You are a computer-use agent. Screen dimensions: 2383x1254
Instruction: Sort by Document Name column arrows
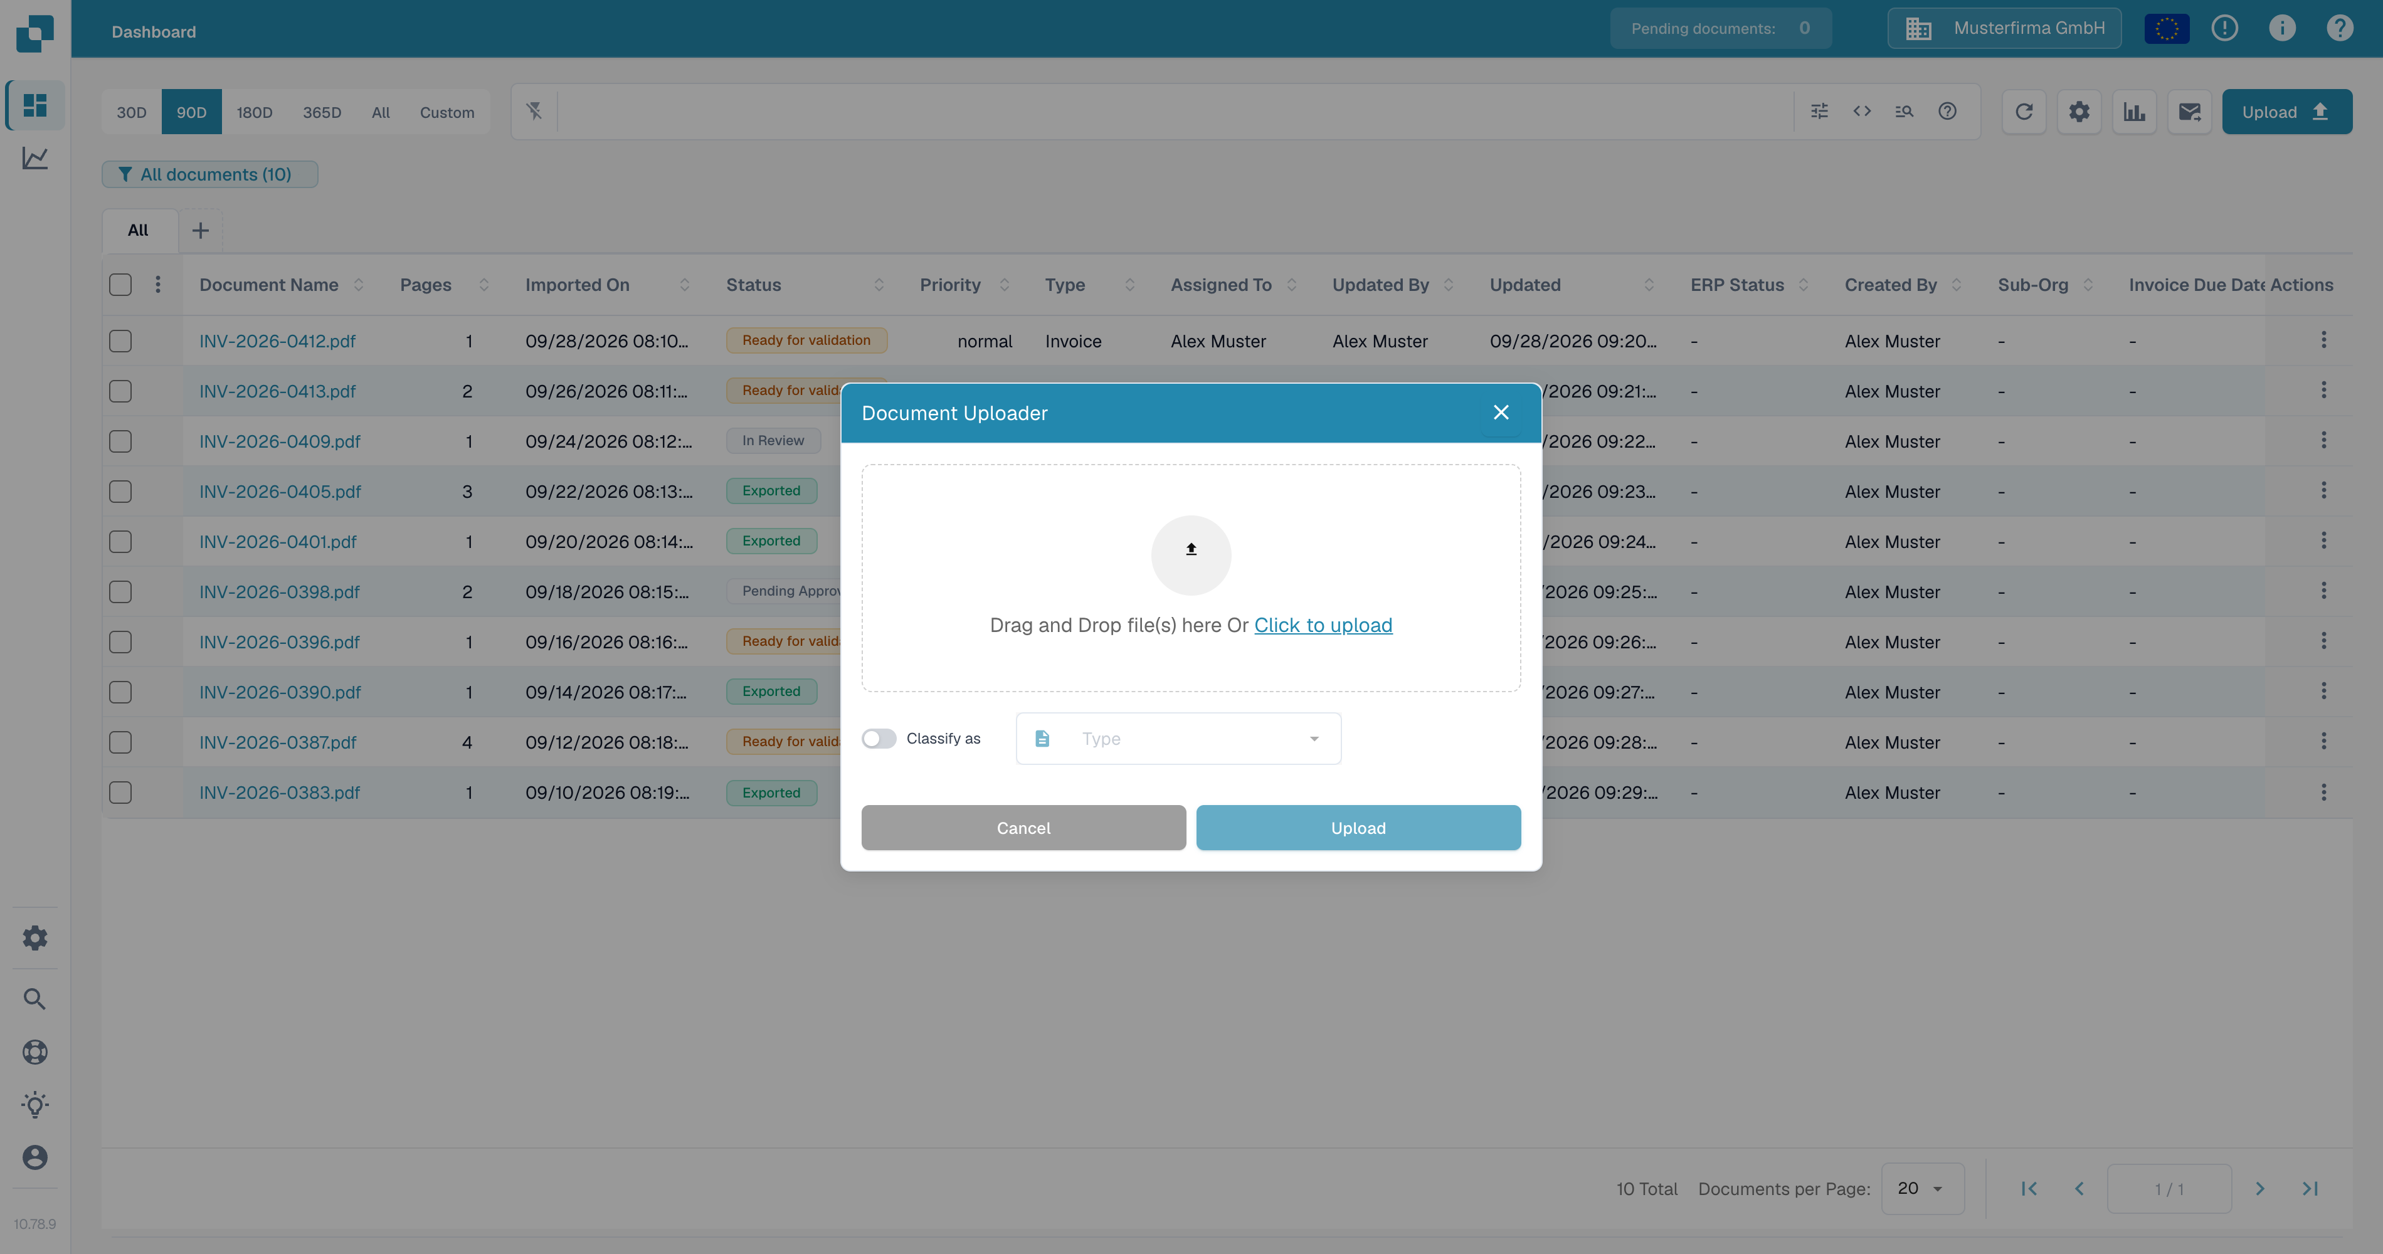click(x=359, y=285)
